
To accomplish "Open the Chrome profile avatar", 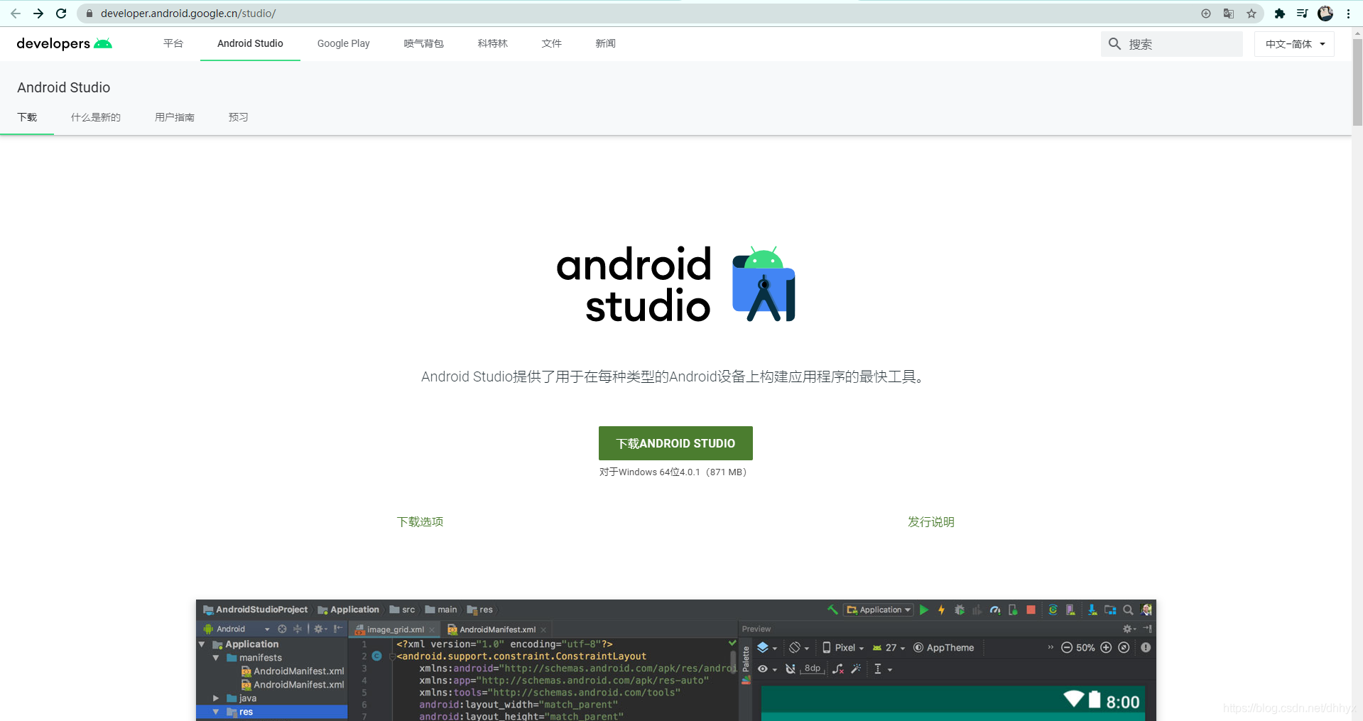I will pos(1325,13).
